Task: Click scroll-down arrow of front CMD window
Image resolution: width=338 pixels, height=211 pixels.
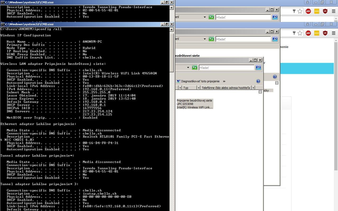Action: [172, 209]
